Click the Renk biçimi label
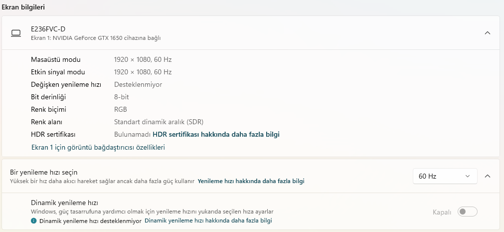This screenshot has width=504, height=232. [48, 110]
